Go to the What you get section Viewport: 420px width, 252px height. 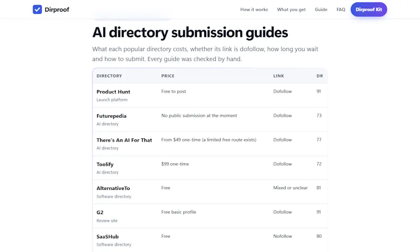pyautogui.click(x=291, y=9)
